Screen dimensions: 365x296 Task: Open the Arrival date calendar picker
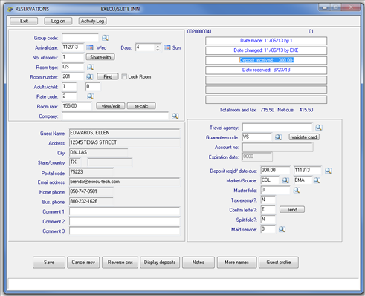(90, 47)
